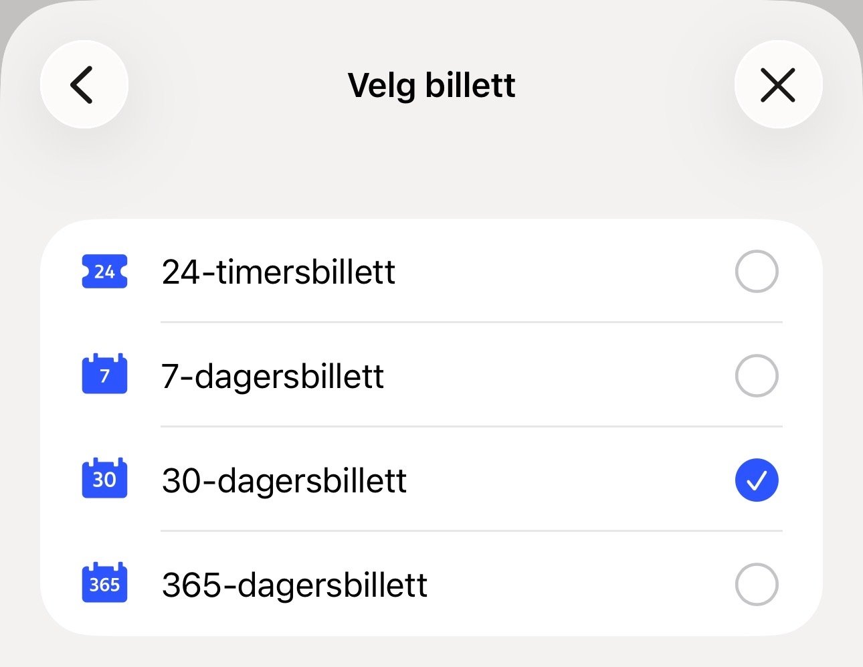Click the blue checkmark next to 30-dagersbillett
Screen dimensions: 863x667
(756, 479)
